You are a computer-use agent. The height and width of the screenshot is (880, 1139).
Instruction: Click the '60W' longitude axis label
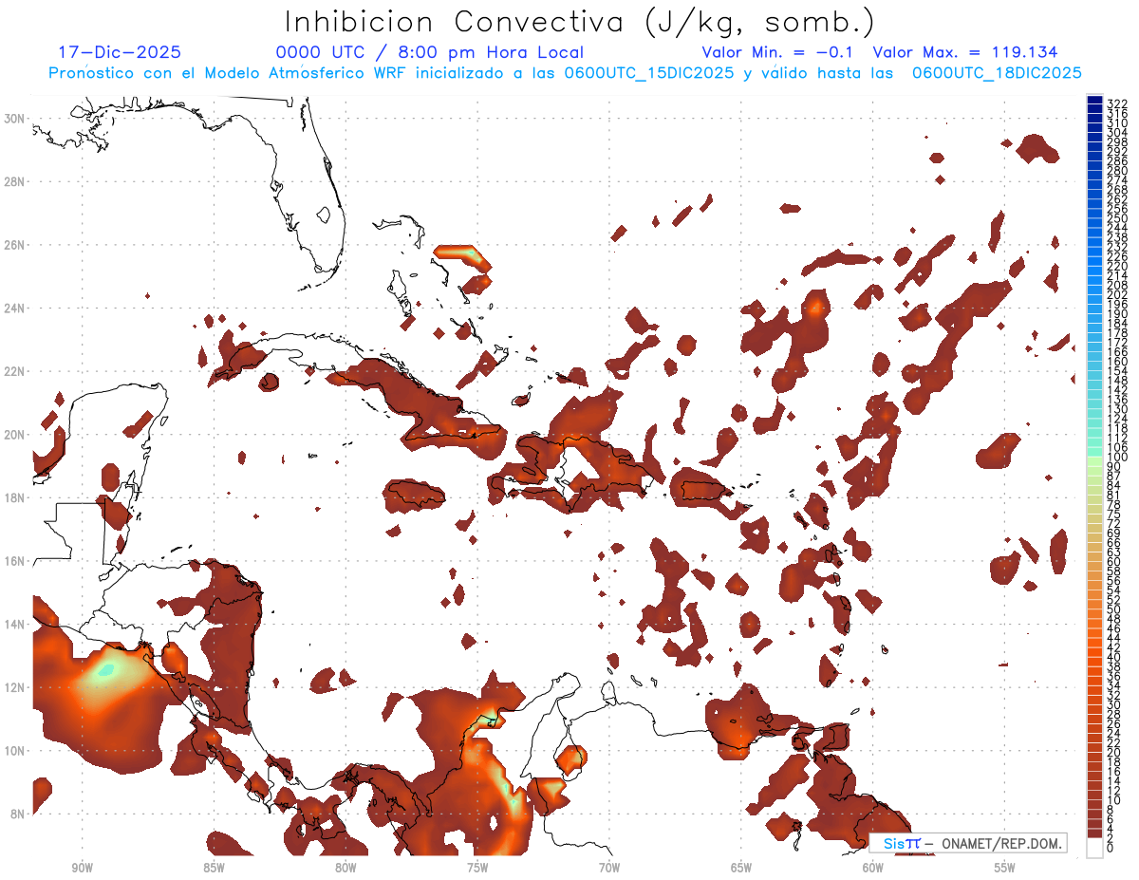(873, 869)
